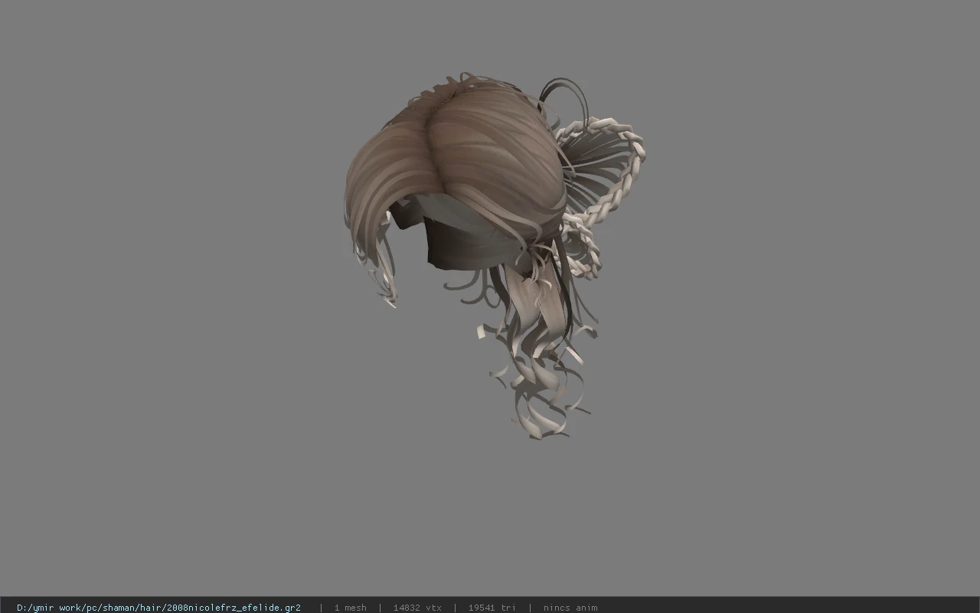Image resolution: width=980 pixels, height=613 pixels.
Task: Click the '14832 vtx' vertex count
Action: (x=417, y=608)
